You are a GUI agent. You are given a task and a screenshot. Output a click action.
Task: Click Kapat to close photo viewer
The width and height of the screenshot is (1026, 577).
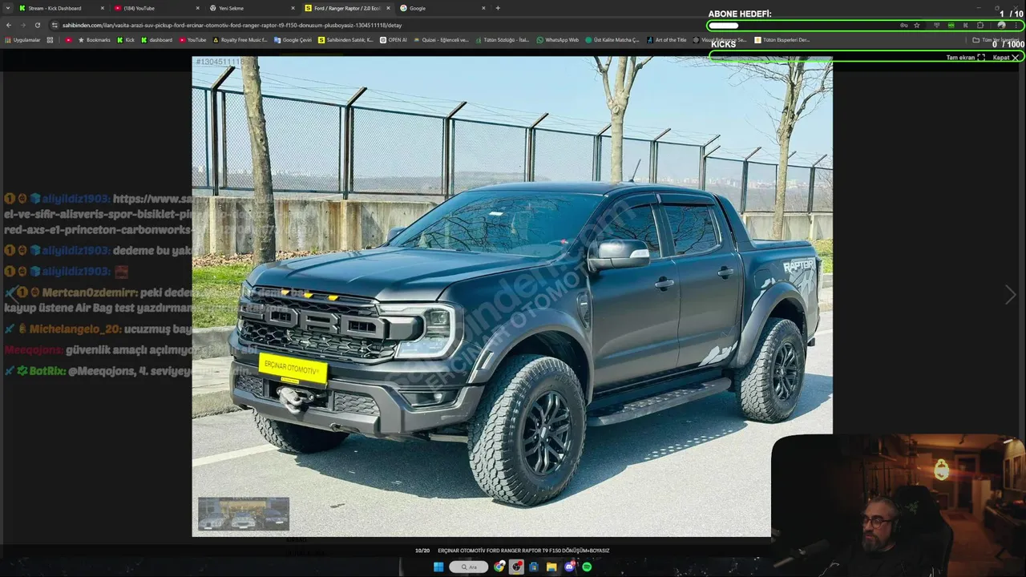click(x=1006, y=58)
